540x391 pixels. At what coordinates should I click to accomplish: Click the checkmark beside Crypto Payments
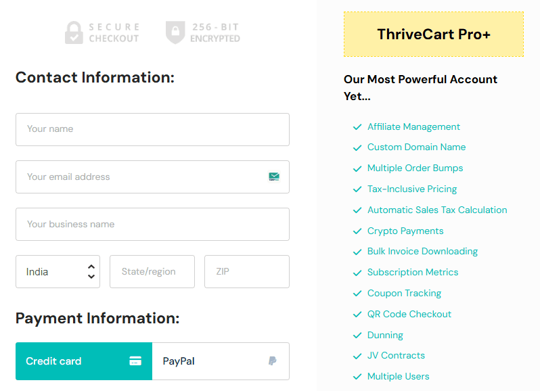(357, 231)
